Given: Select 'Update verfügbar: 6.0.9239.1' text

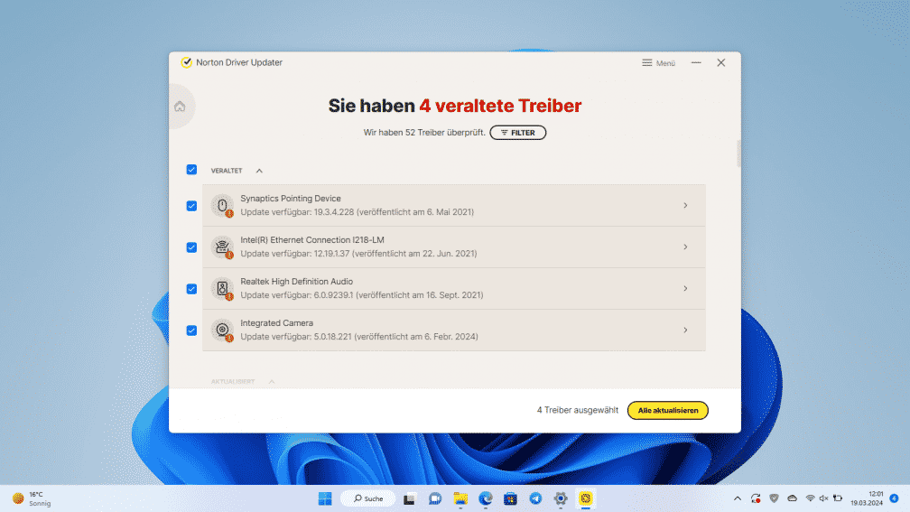Looking at the screenshot, I should 296,295.
